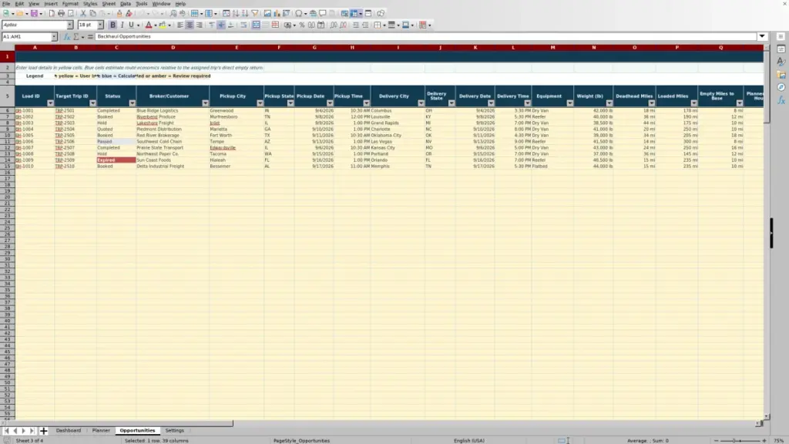Click the Insert Special Character icon
Screen dimensions: 789x444
(x=298, y=14)
